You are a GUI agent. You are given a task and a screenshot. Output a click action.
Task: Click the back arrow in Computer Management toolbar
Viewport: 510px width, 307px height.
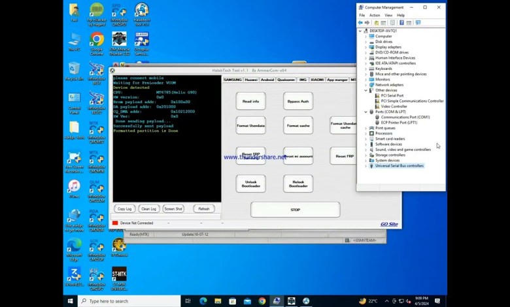click(x=360, y=23)
